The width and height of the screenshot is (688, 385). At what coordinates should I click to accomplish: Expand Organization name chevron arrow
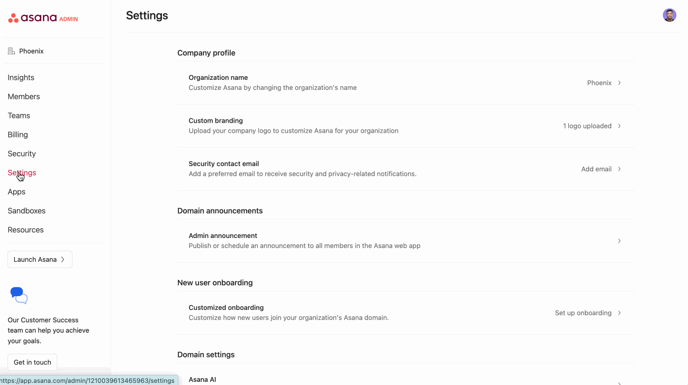click(x=619, y=83)
